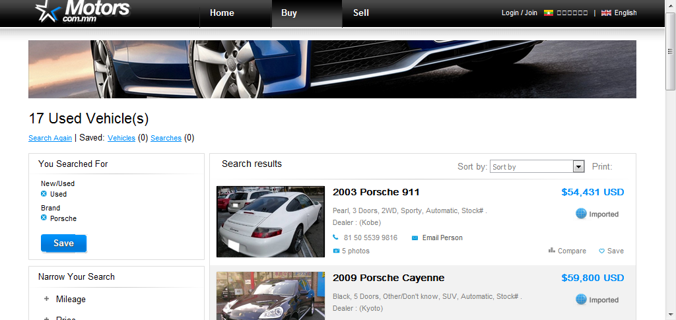Click Imported globe icon on Porsche 911 listing

point(581,214)
